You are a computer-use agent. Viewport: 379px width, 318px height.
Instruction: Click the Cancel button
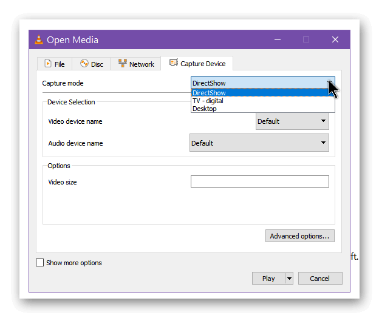click(320, 279)
